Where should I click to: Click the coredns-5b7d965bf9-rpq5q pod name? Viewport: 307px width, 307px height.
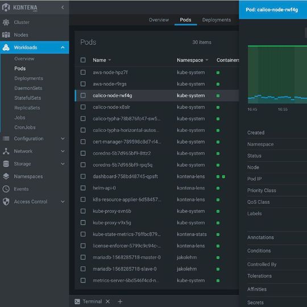click(x=123, y=165)
